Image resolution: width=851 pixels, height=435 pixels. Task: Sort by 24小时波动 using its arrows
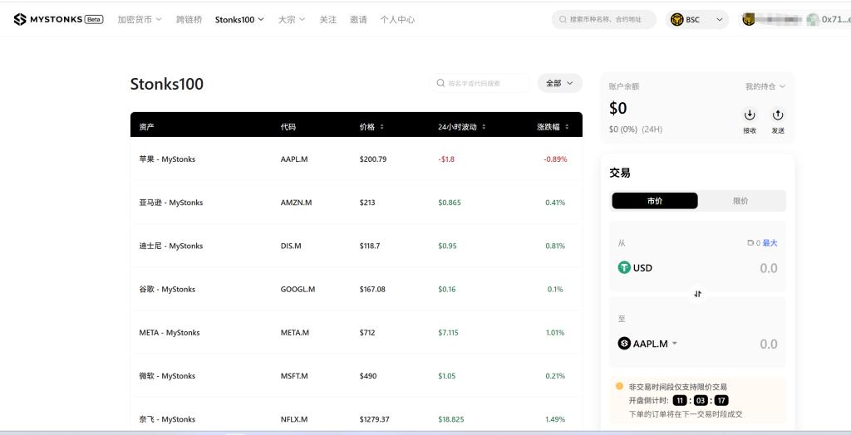(484, 127)
